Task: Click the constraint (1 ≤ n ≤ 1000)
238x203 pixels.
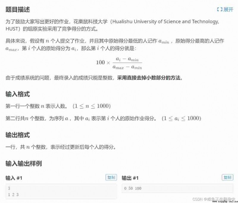Action: pos(92,106)
